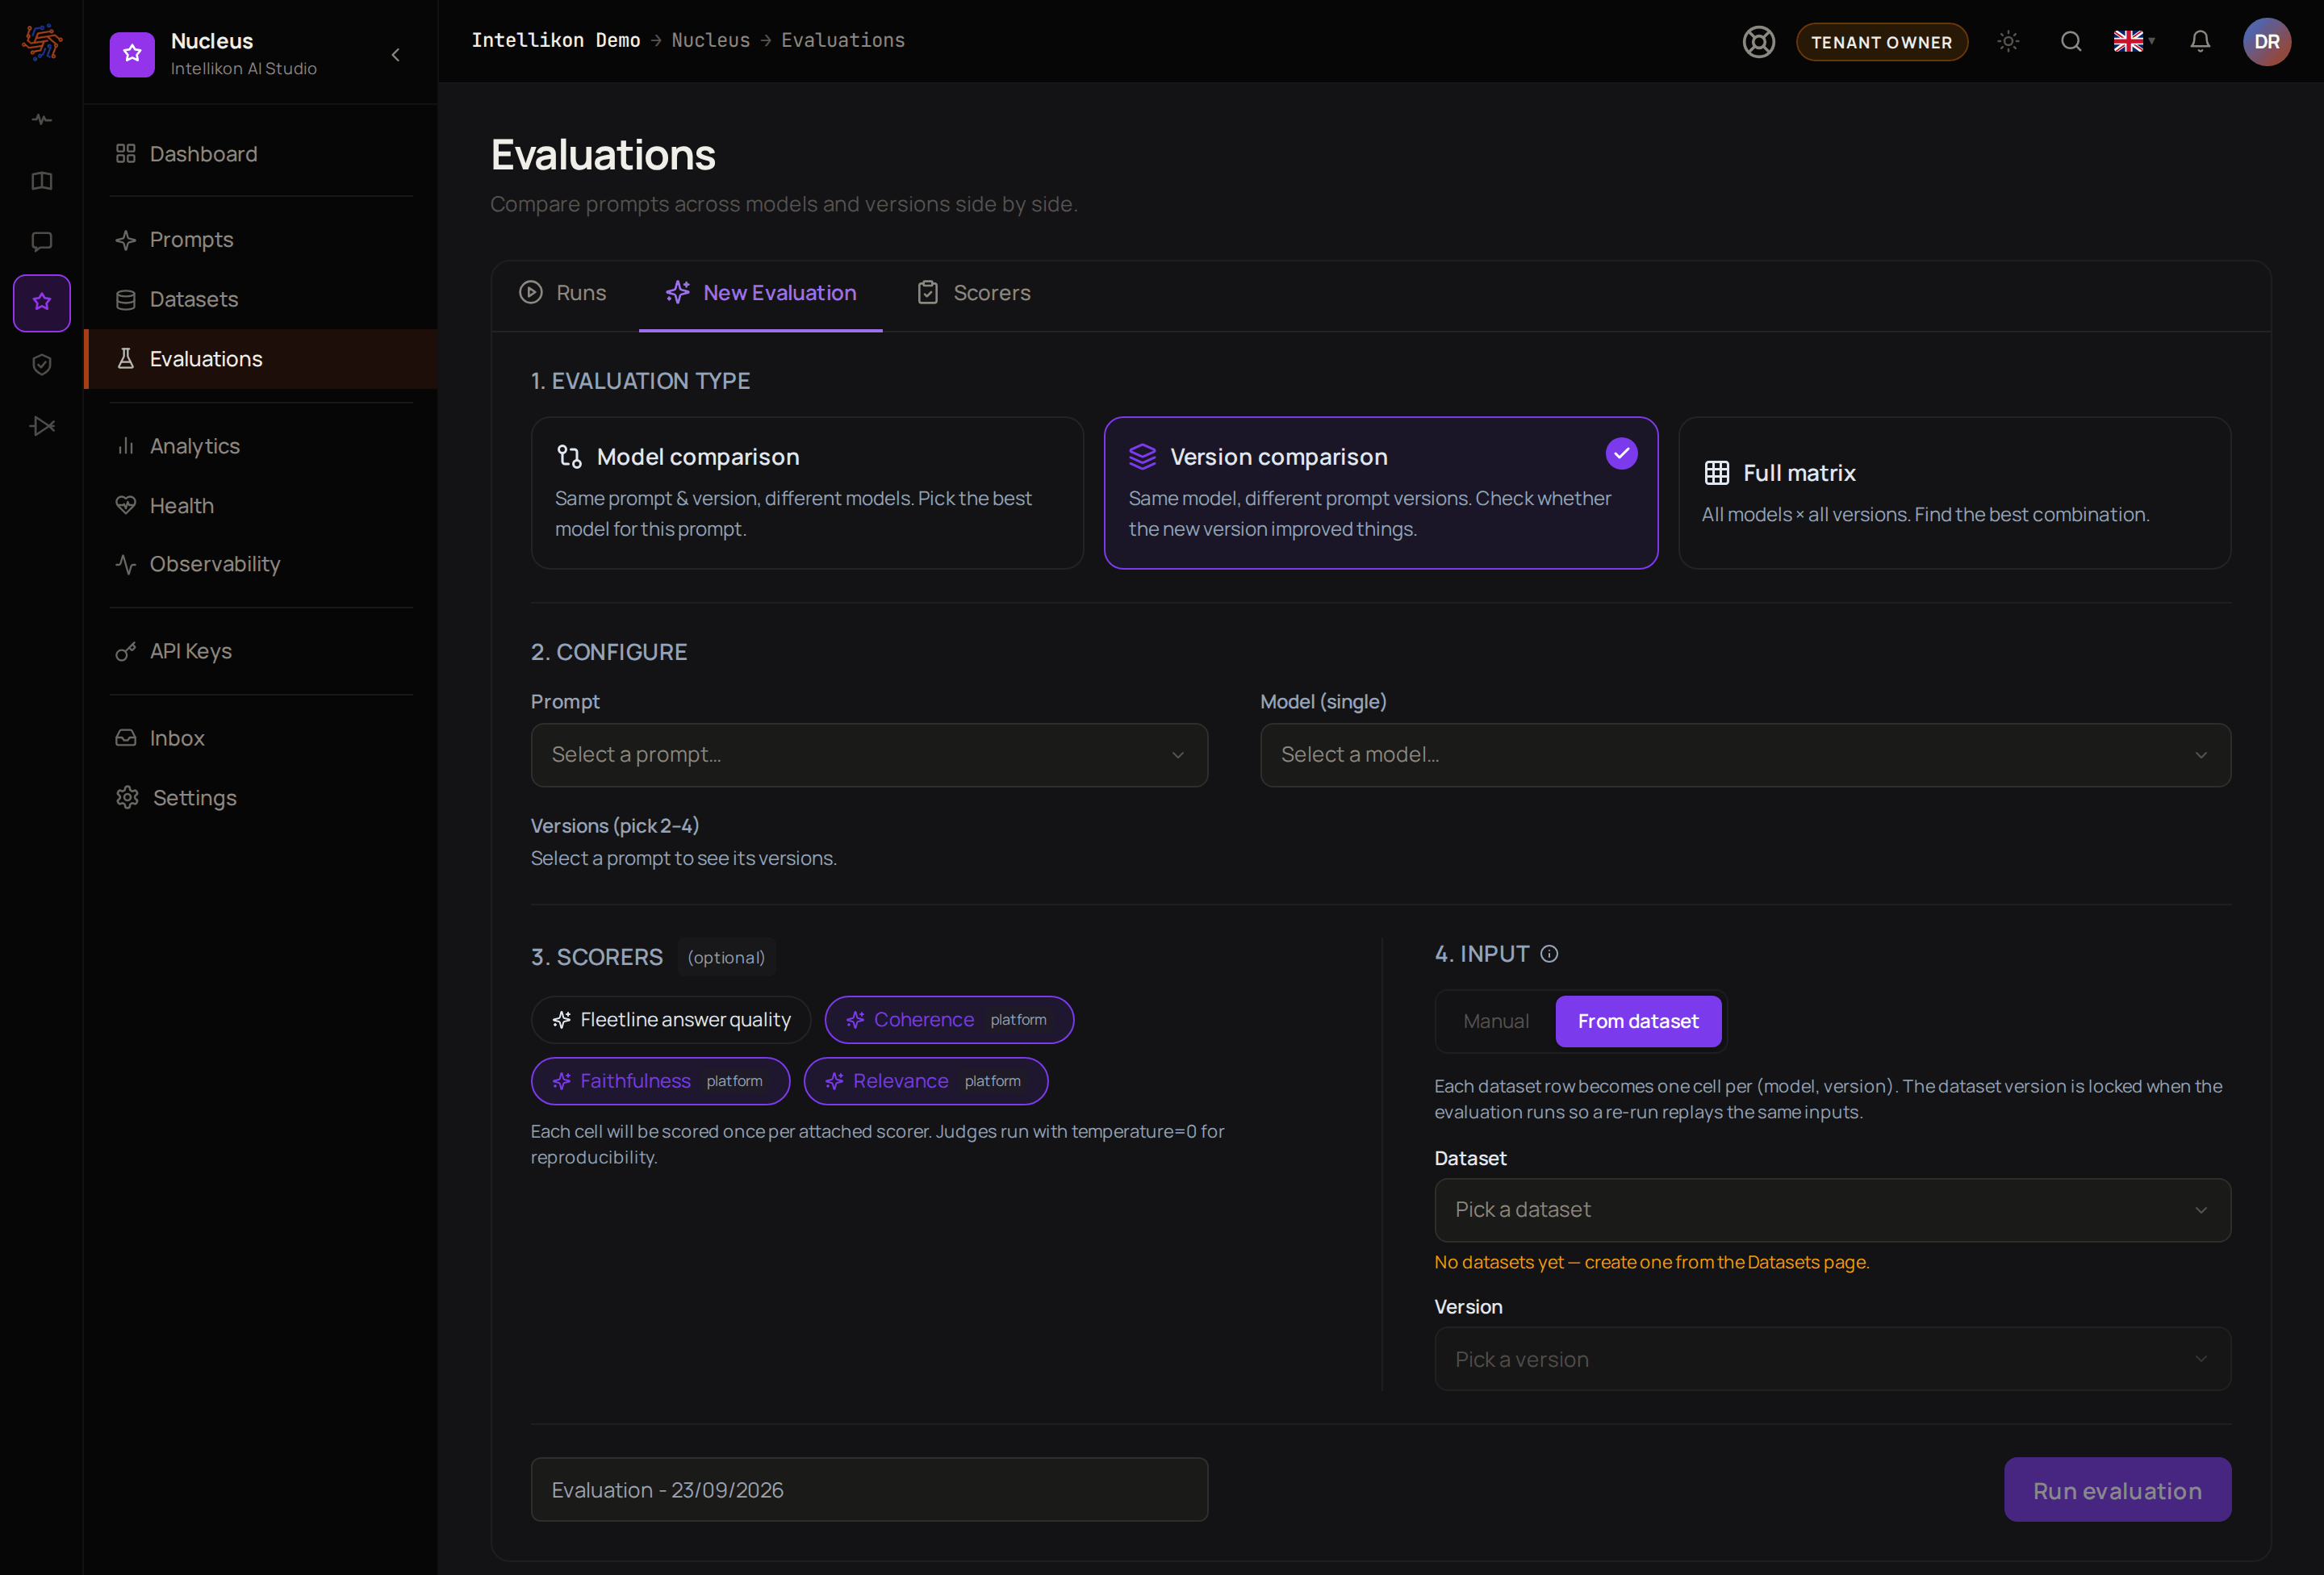This screenshot has height=1575, width=2324.
Task: Open Inbox in the sidebar
Action: 261,738
